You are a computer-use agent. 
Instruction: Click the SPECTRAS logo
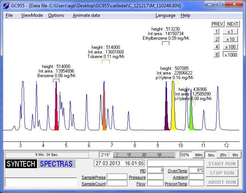coord(56,164)
